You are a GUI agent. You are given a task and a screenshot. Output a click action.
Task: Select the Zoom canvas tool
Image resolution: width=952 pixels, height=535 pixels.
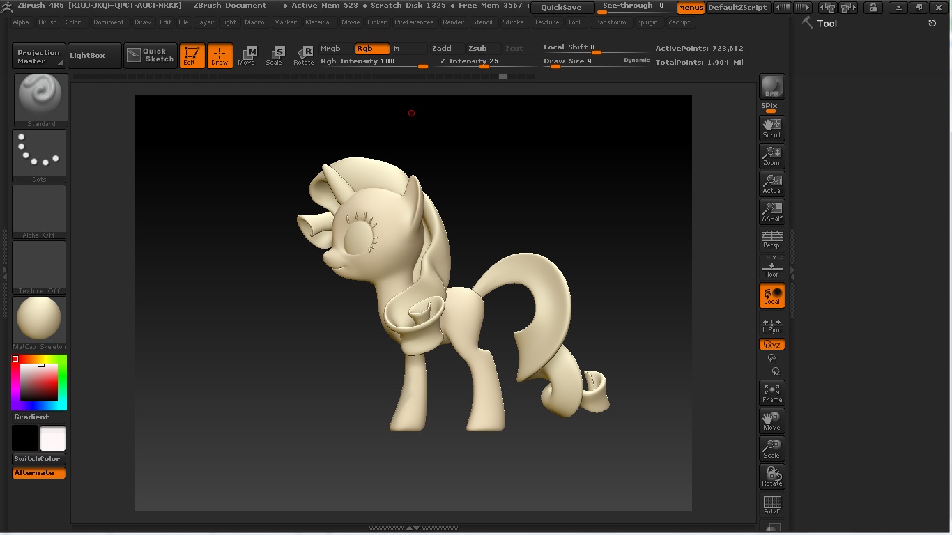tap(771, 156)
